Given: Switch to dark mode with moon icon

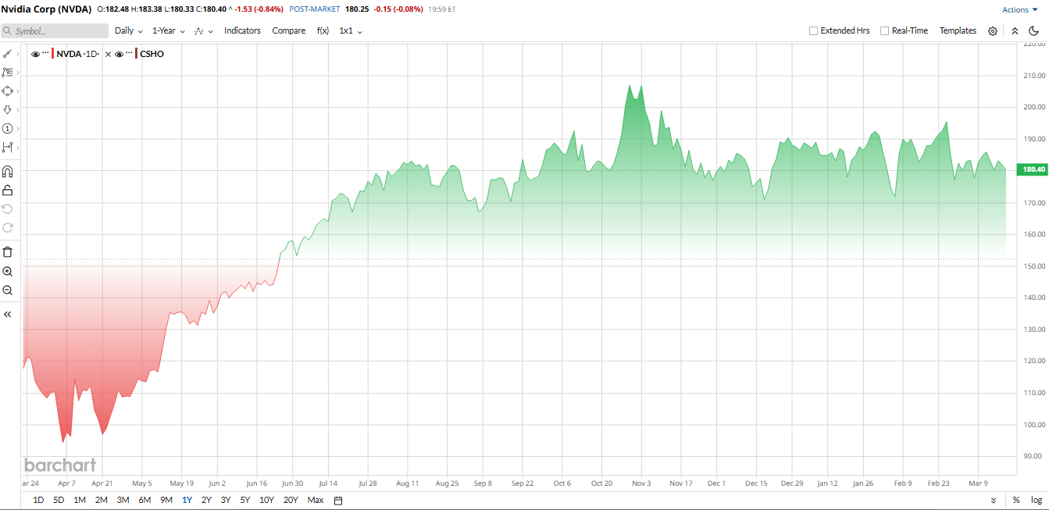Looking at the screenshot, I should (1033, 31).
